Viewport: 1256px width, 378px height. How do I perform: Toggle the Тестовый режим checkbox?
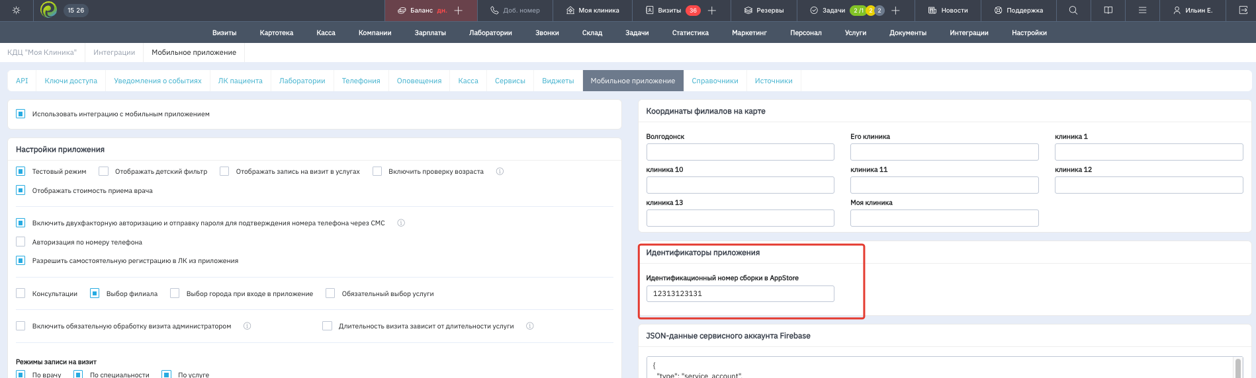(21, 171)
